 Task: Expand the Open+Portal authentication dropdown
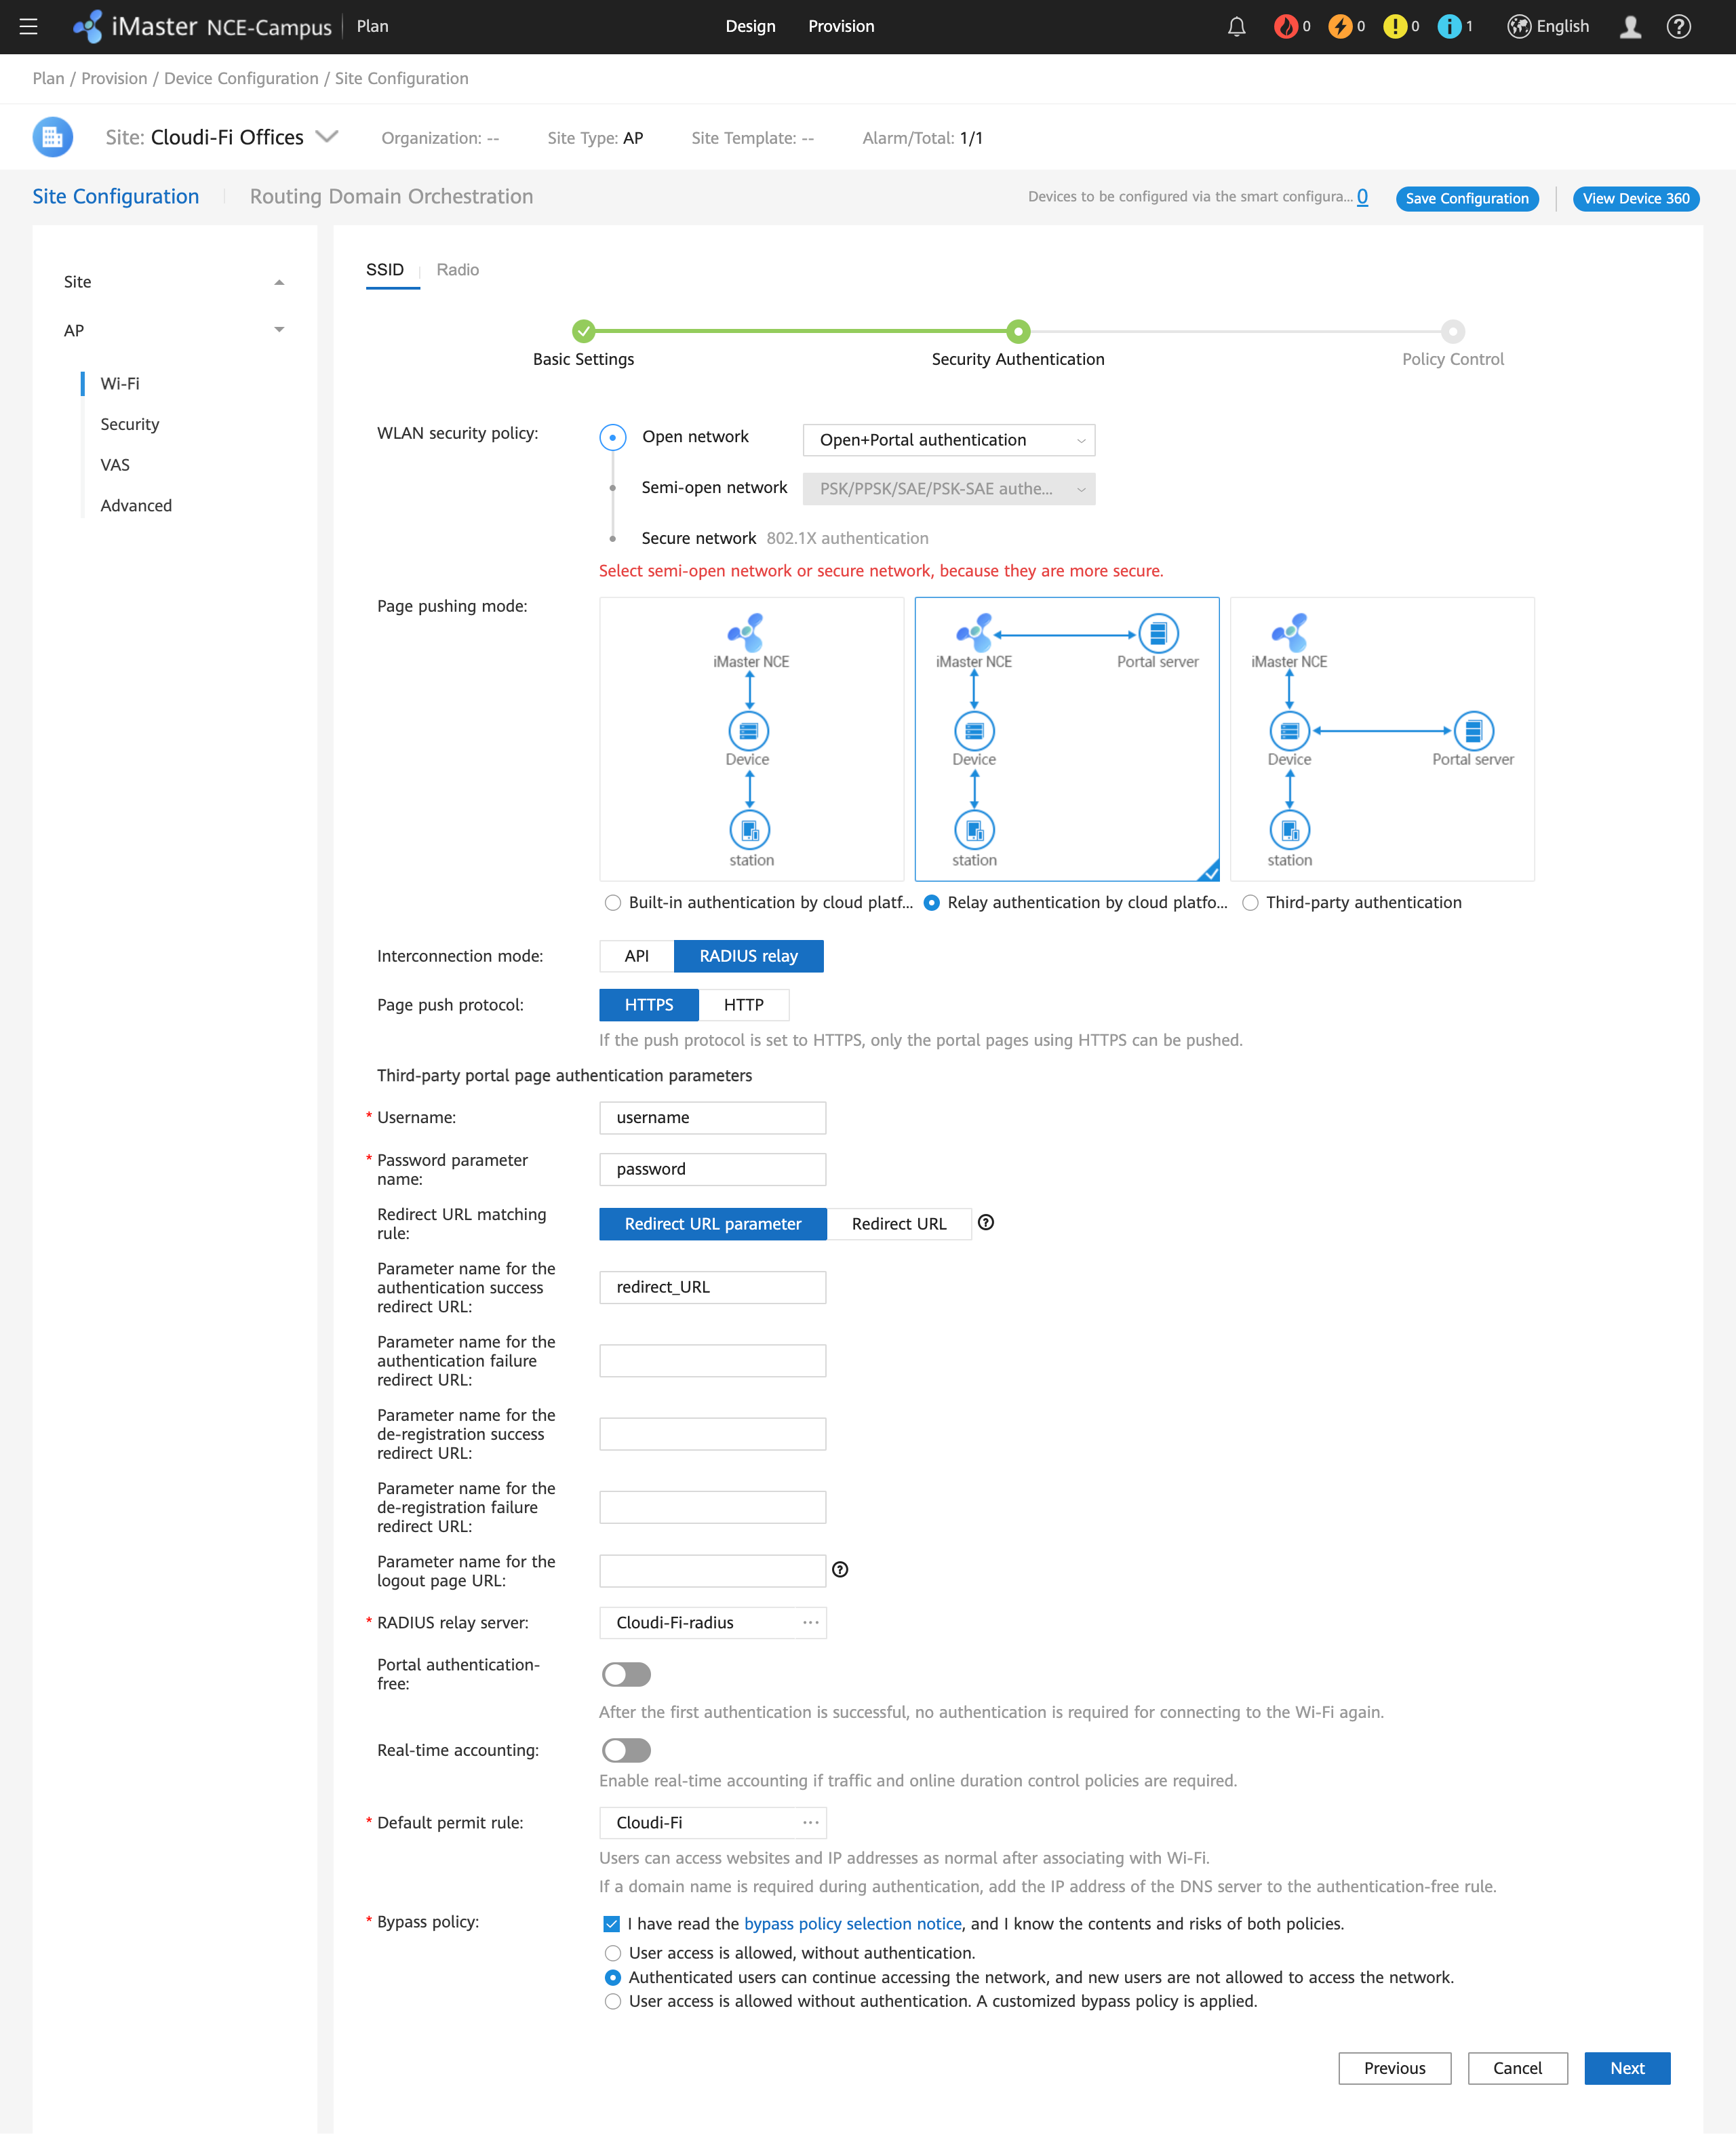point(947,440)
